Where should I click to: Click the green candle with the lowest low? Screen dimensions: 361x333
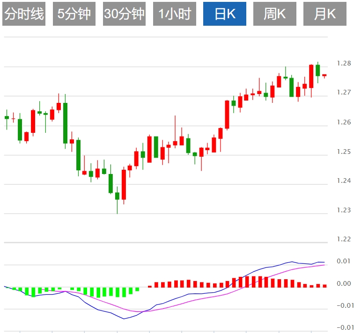pos(117,195)
